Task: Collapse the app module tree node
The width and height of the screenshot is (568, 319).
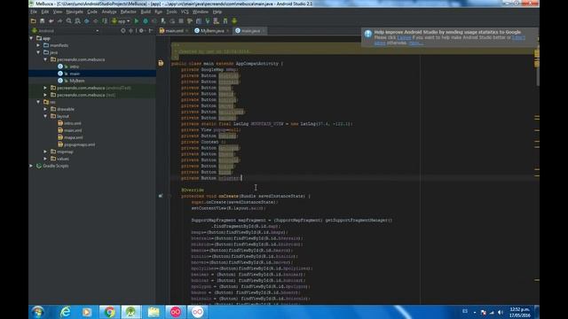Action: point(32,38)
